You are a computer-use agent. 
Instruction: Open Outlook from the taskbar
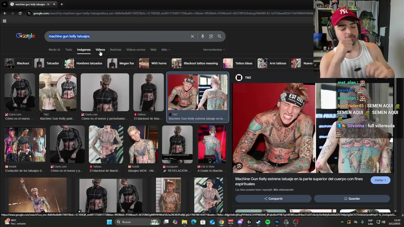(212, 222)
